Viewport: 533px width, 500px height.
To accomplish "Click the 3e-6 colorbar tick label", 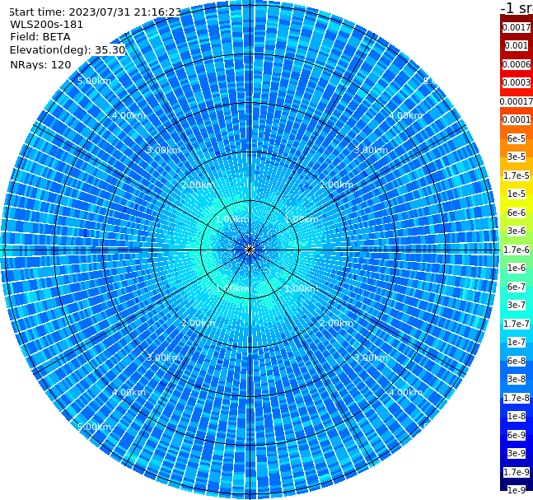I will coord(517,231).
